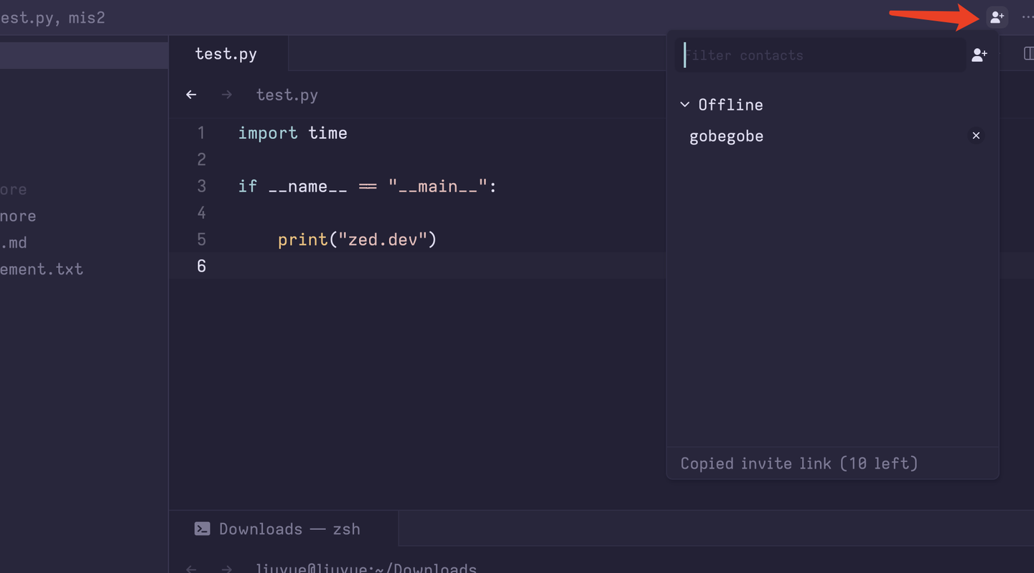Click line number 5 in the gutter
The image size is (1034, 573).
(201, 239)
